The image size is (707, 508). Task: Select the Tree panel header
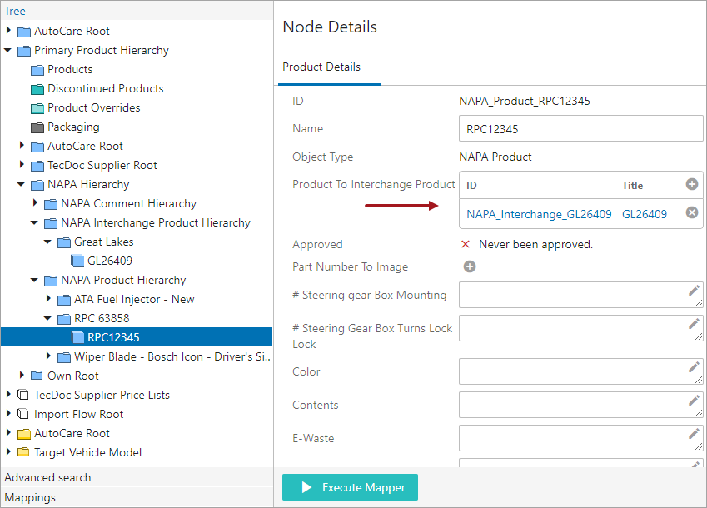(137, 11)
